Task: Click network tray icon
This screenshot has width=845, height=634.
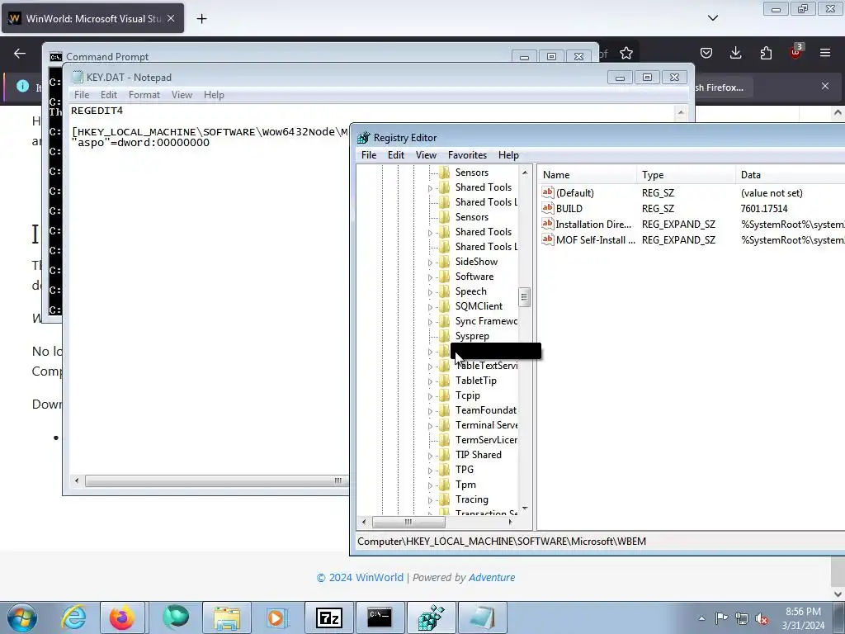Action: tap(742, 618)
